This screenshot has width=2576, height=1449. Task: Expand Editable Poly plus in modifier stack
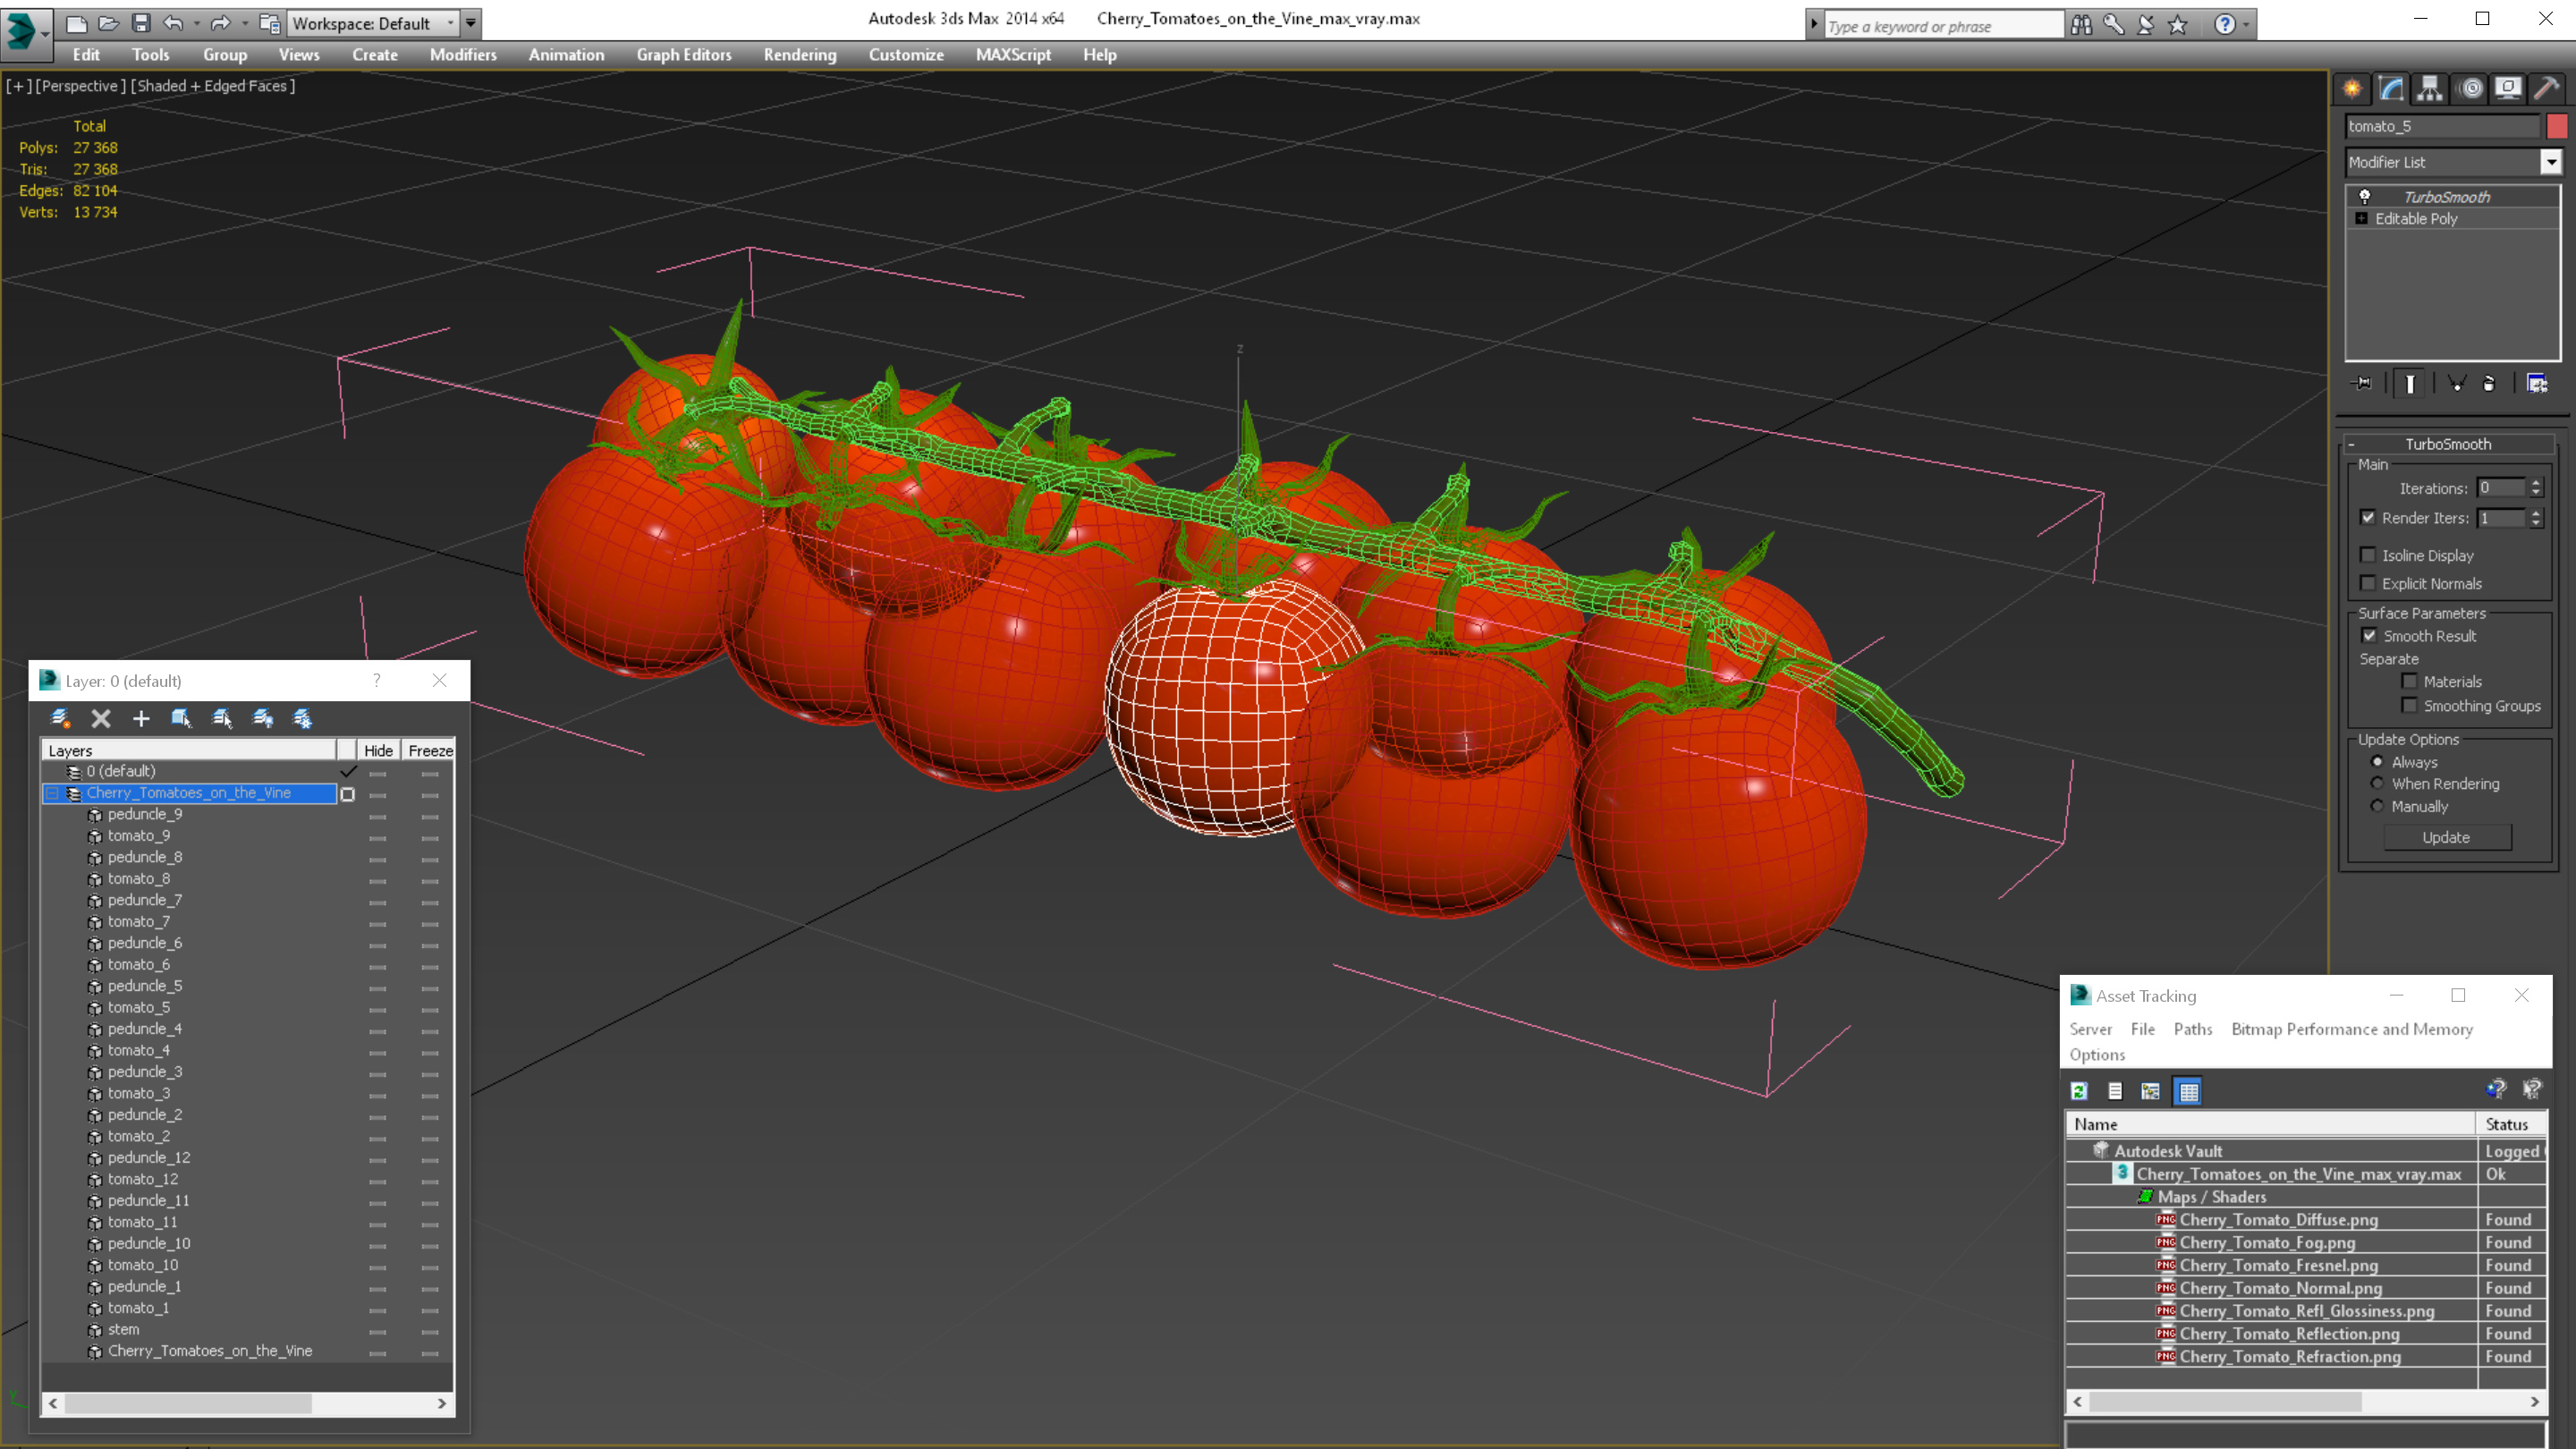pyautogui.click(x=2362, y=218)
